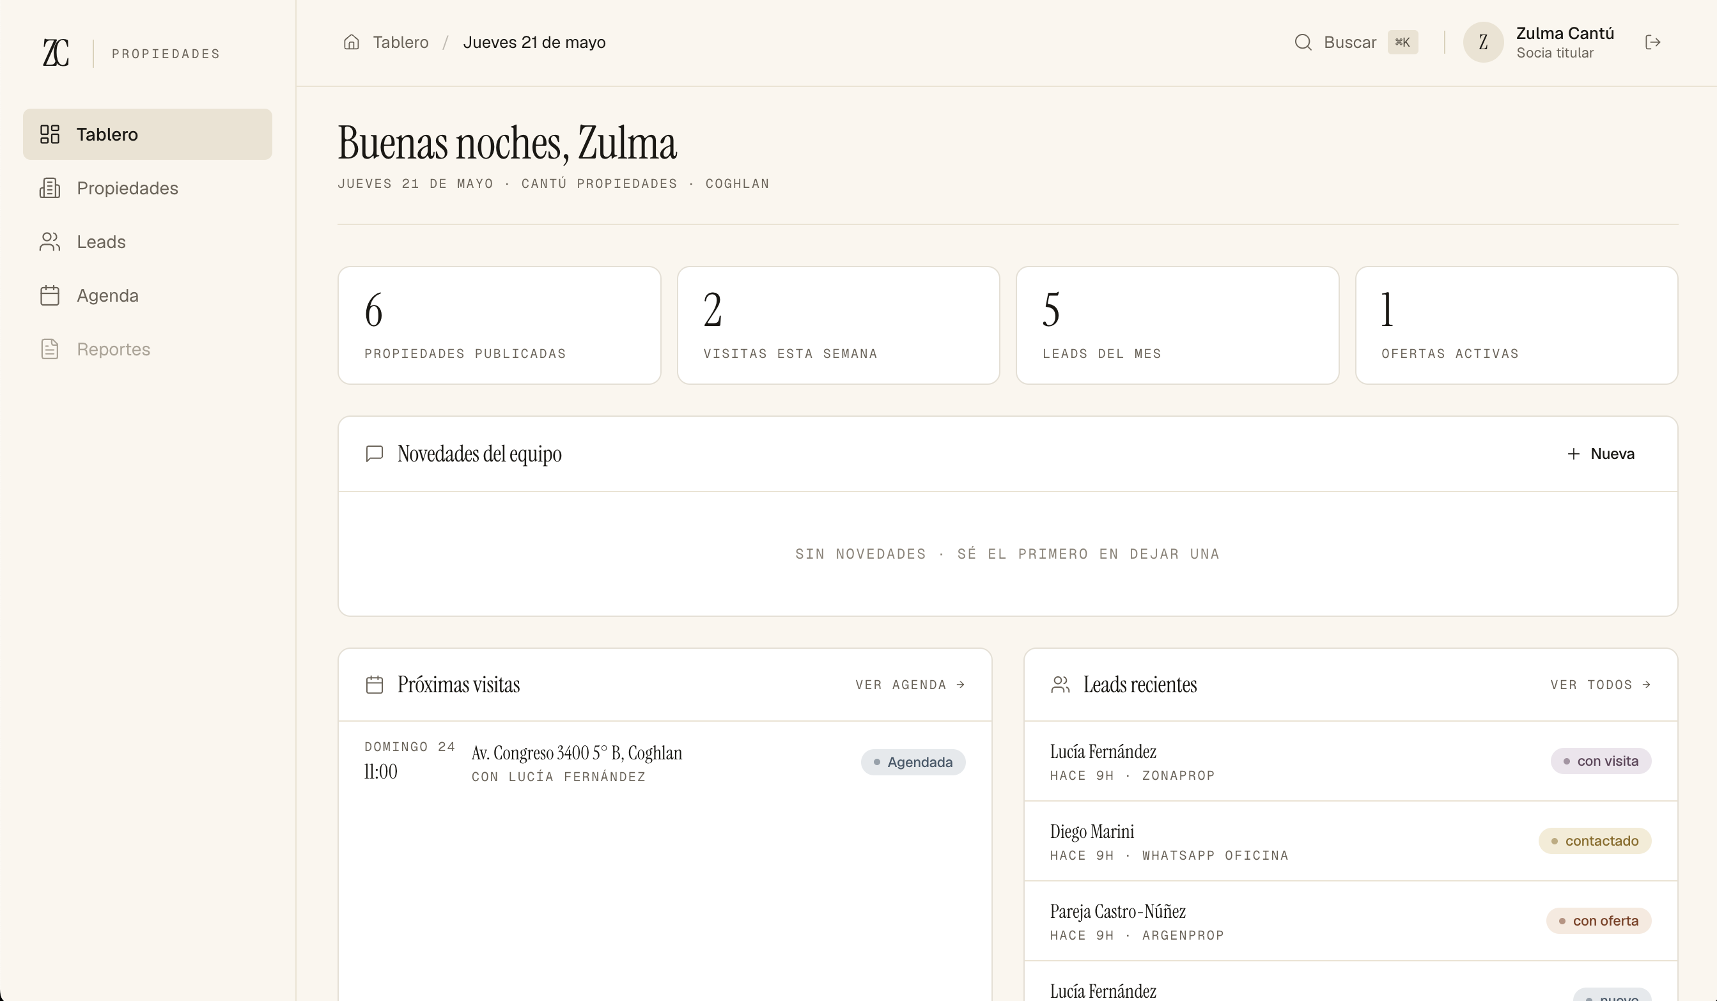
Task: Click the people icon beside Leads recientes
Action: tap(1060, 685)
